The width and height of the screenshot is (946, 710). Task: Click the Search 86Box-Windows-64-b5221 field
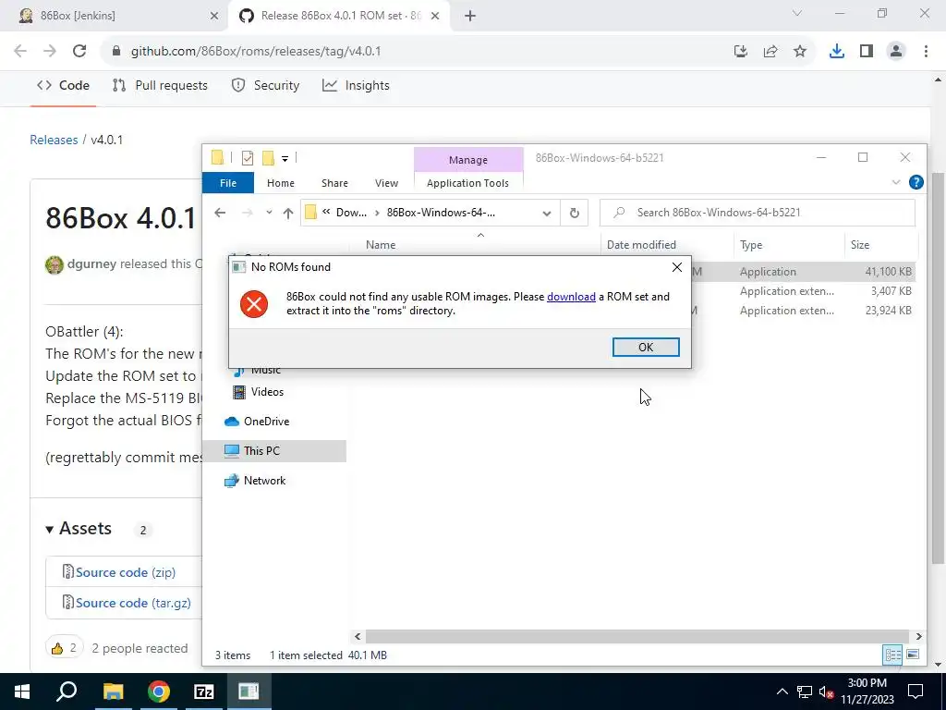pos(758,213)
